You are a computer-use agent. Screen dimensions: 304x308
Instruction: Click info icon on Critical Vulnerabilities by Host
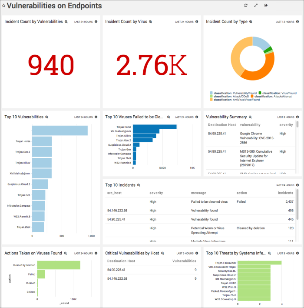[x=197, y=253]
